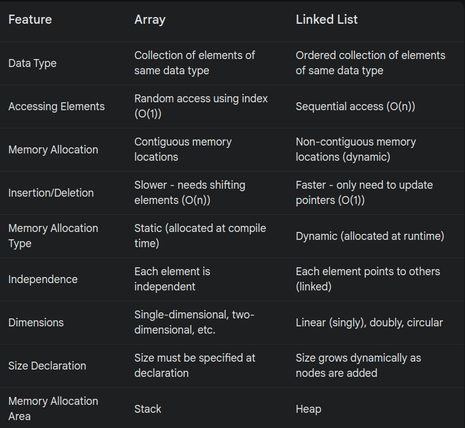Select Each element points to others cell

(368, 279)
